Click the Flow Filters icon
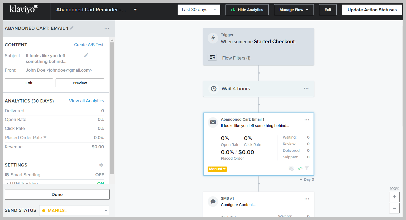Image resolution: width=406 pixels, height=220 pixels. (x=212, y=57)
